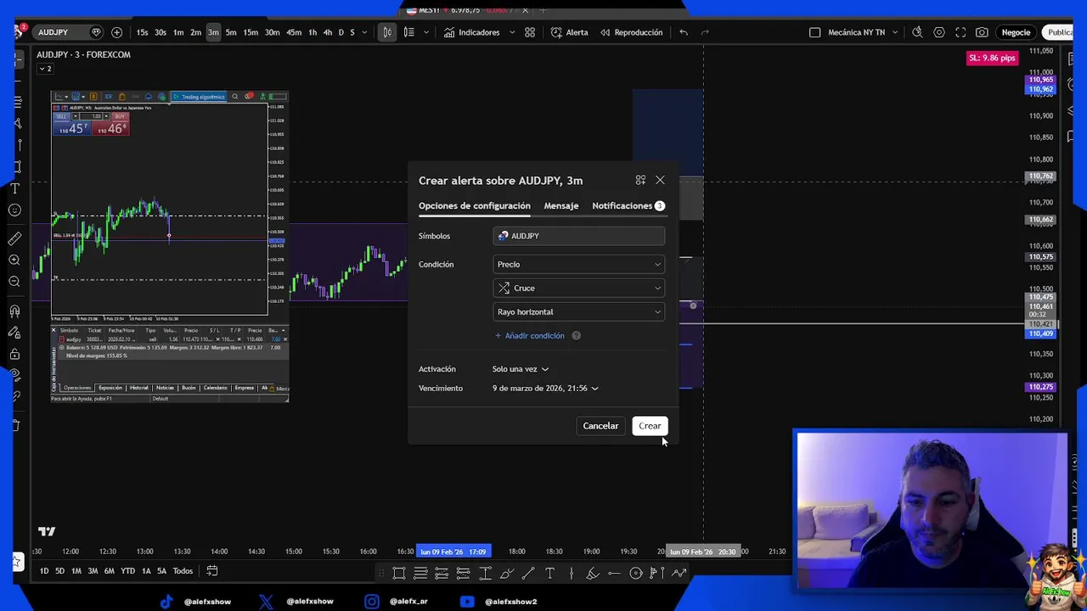The height and width of the screenshot is (611, 1087).
Task: Toggle fullscreen mode icon
Action: click(960, 32)
